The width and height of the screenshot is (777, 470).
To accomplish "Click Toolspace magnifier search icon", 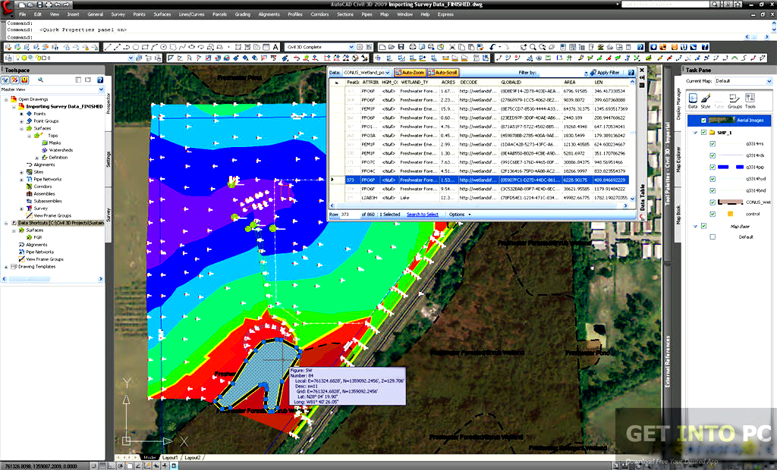I will point(41,80).
